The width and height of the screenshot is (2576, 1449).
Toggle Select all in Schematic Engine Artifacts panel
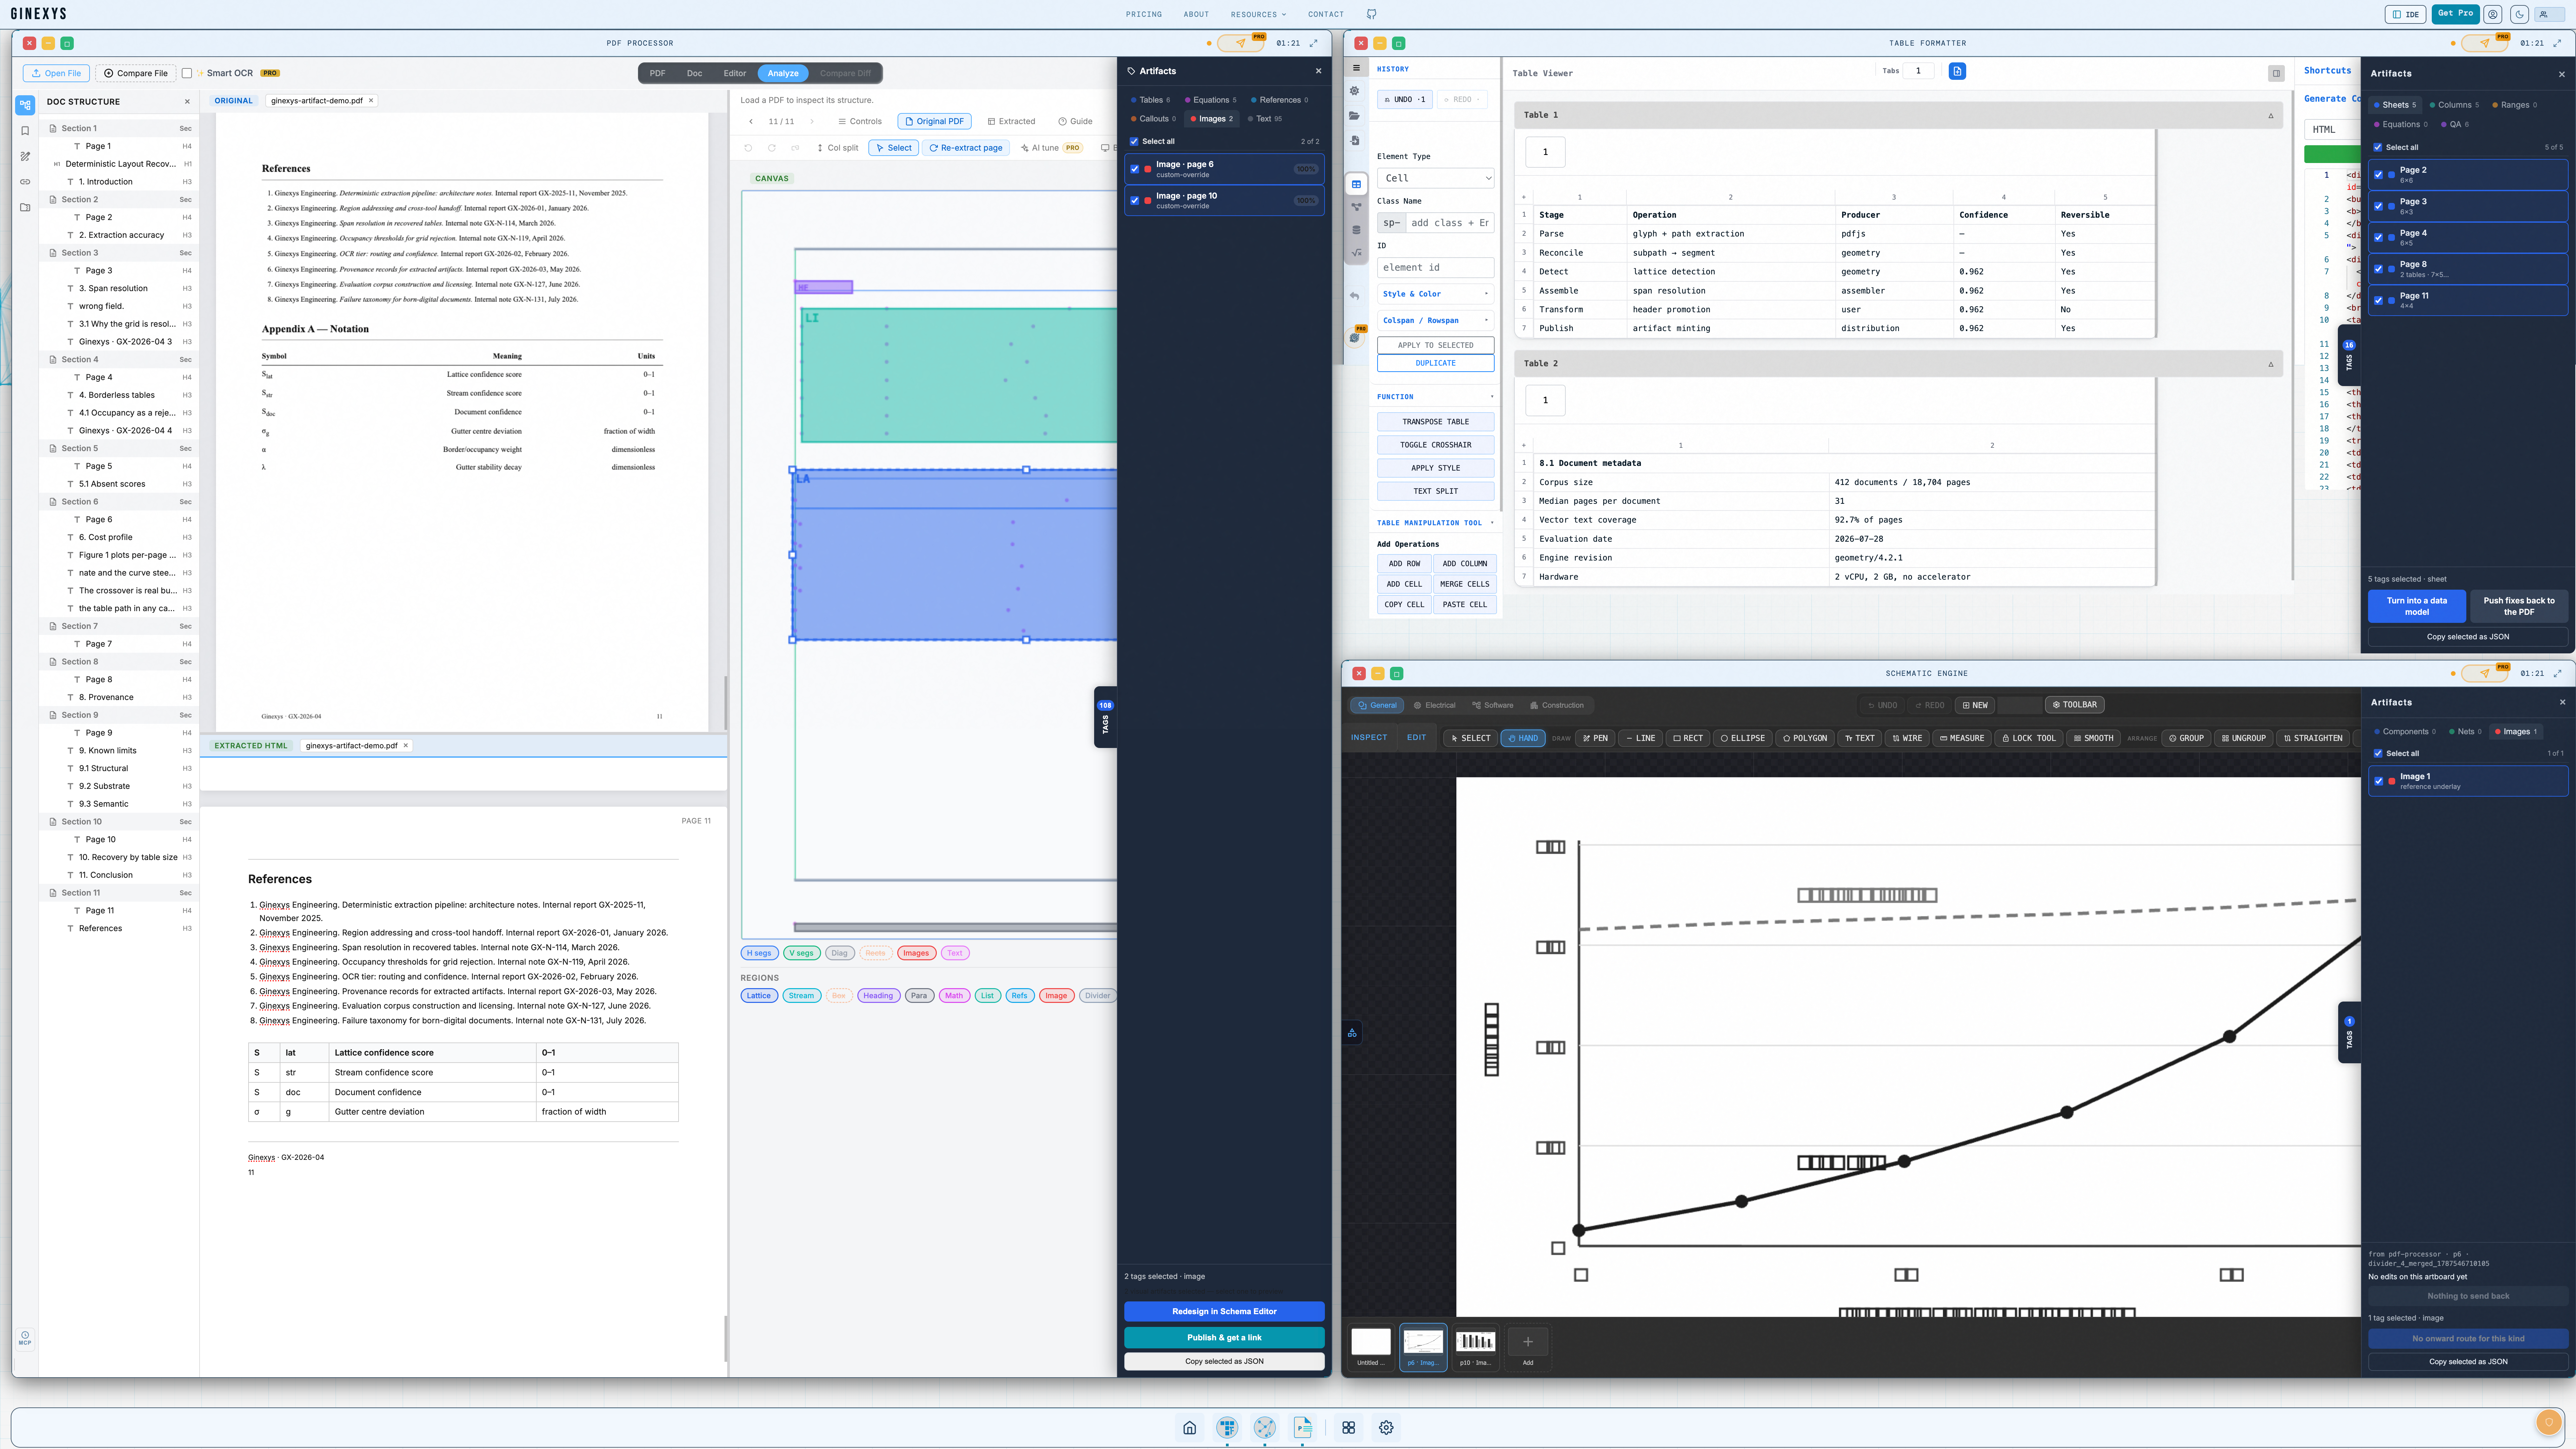(x=2378, y=753)
